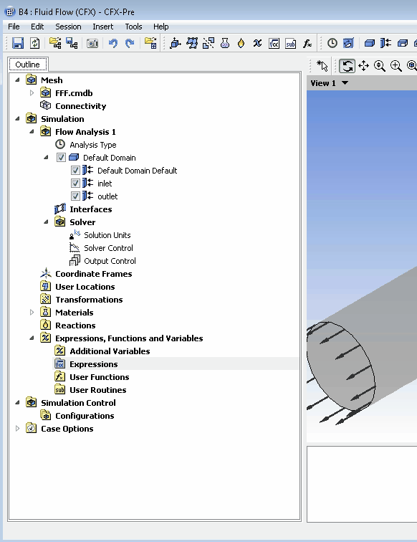
Task: Select the User Locations tree item
Action: (x=85, y=287)
